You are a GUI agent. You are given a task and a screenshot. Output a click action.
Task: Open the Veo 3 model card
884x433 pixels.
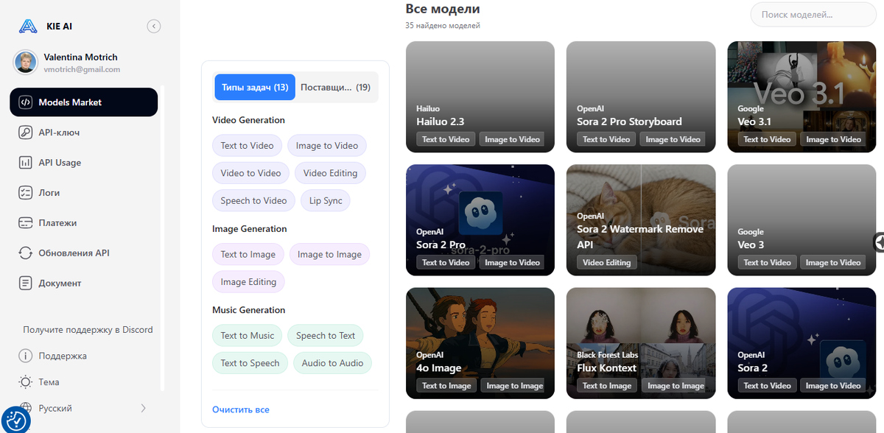[801, 219]
